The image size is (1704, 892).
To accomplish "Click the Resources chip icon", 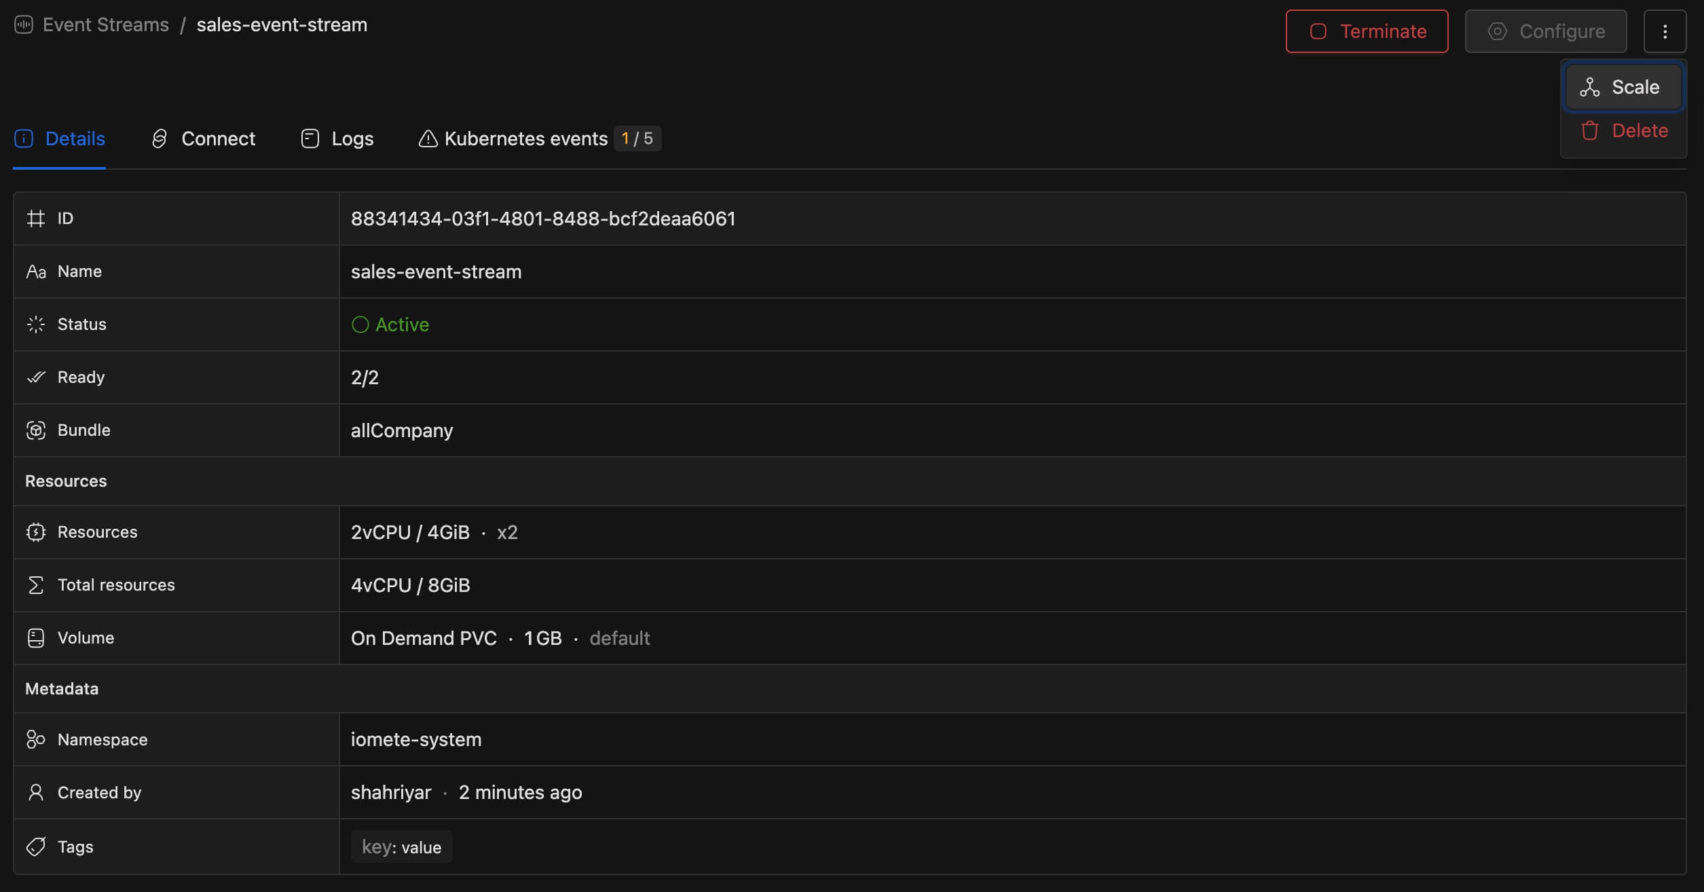I will pyautogui.click(x=36, y=532).
